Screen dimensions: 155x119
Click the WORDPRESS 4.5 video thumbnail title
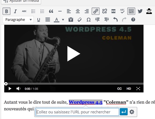coord(98,29)
